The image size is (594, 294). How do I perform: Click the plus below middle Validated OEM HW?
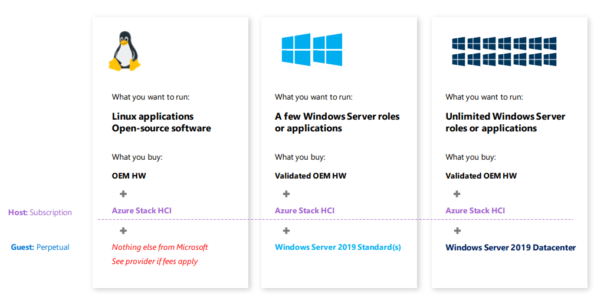coord(286,194)
